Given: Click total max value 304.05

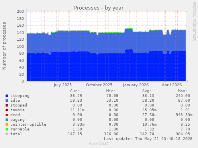Looking at the screenshot, I should click(x=183, y=134).
